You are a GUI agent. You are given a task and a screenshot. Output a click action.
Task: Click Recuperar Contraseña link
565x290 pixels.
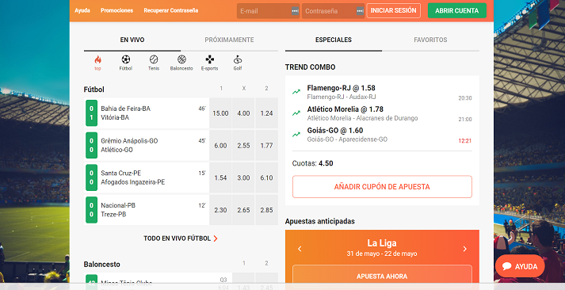point(171,10)
